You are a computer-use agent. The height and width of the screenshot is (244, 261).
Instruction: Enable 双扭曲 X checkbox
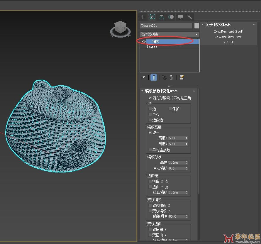pos(150,229)
